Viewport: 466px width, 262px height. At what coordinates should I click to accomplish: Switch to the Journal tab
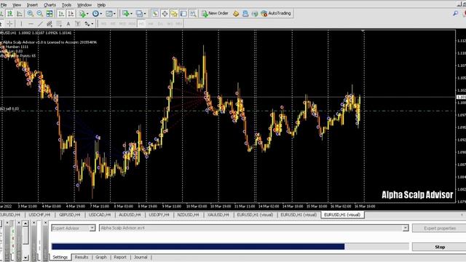click(x=141, y=257)
